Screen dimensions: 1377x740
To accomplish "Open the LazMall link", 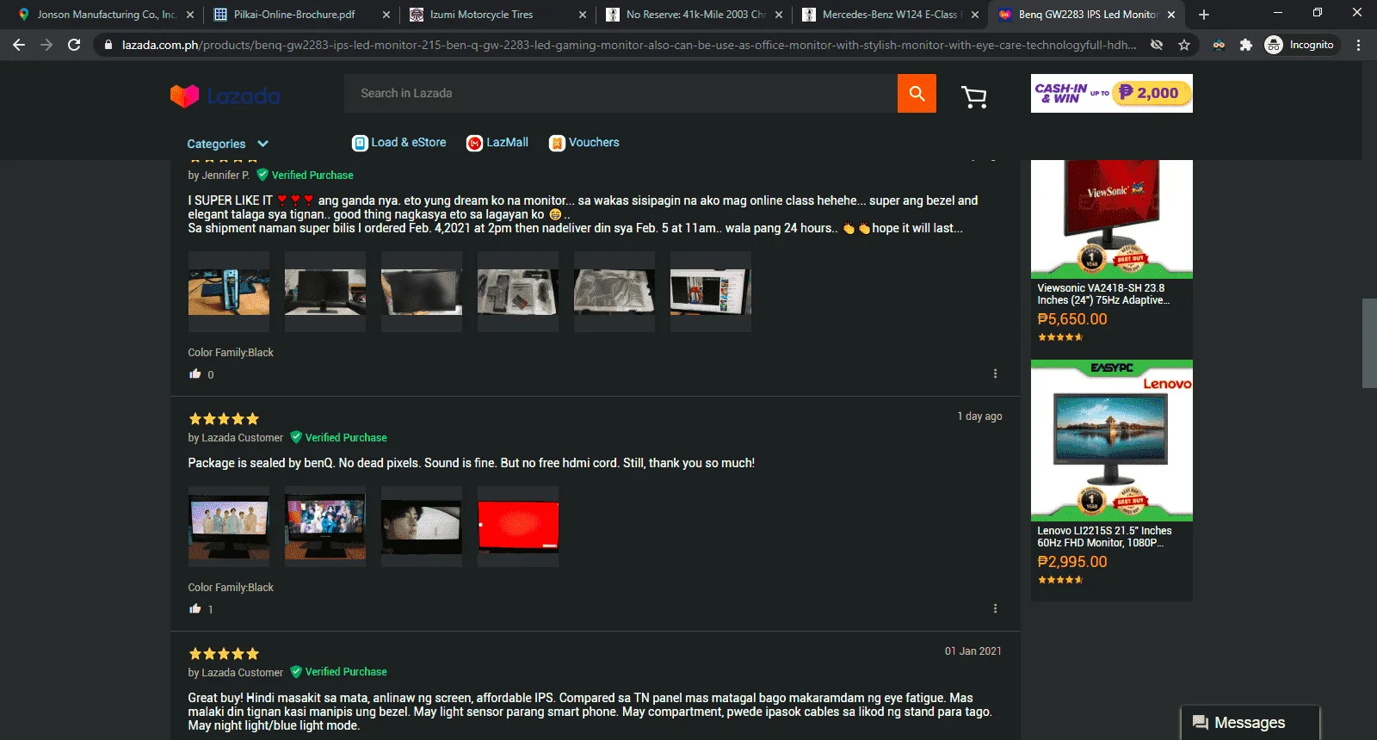I will tap(497, 143).
